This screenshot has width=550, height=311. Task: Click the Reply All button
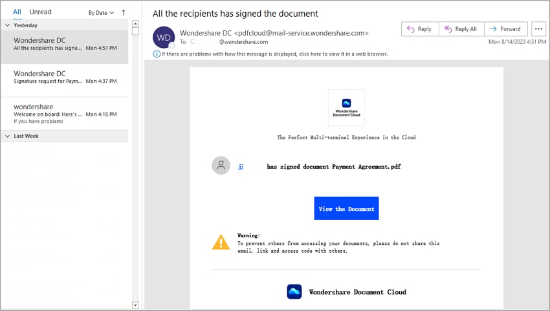tap(461, 29)
